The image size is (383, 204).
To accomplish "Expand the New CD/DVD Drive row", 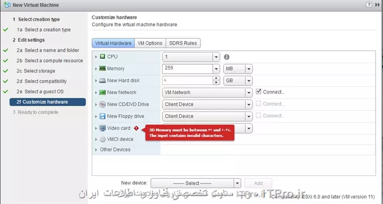I will tap(96, 105).
